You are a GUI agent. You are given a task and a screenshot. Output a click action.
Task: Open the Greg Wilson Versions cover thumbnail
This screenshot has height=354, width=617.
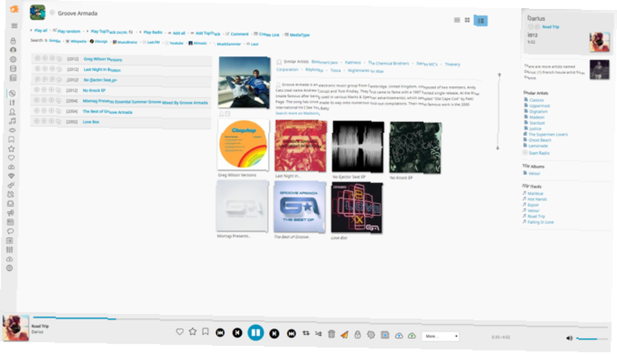point(243,145)
